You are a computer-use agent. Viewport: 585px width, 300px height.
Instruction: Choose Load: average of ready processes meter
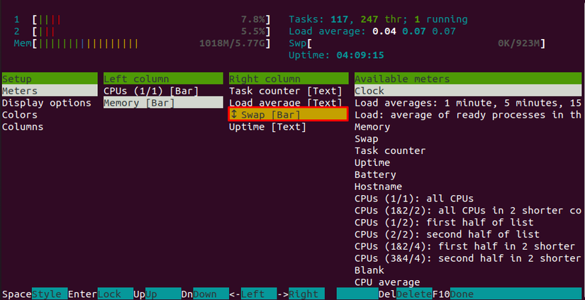click(x=468, y=115)
